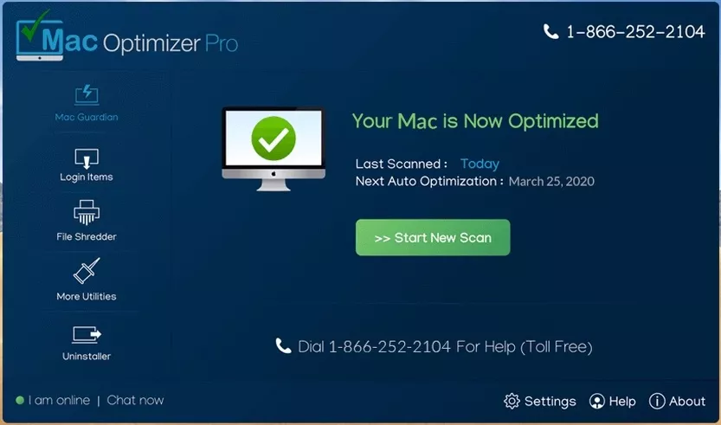Select the Mac Guardian label
The height and width of the screenshot is (425, 721).
point(87,118)
